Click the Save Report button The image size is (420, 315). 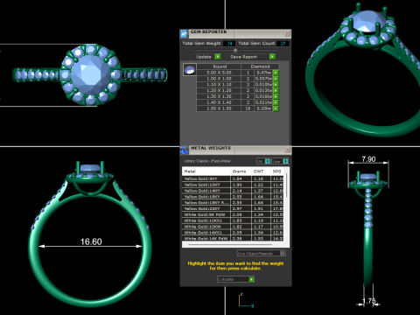point(252,57)
